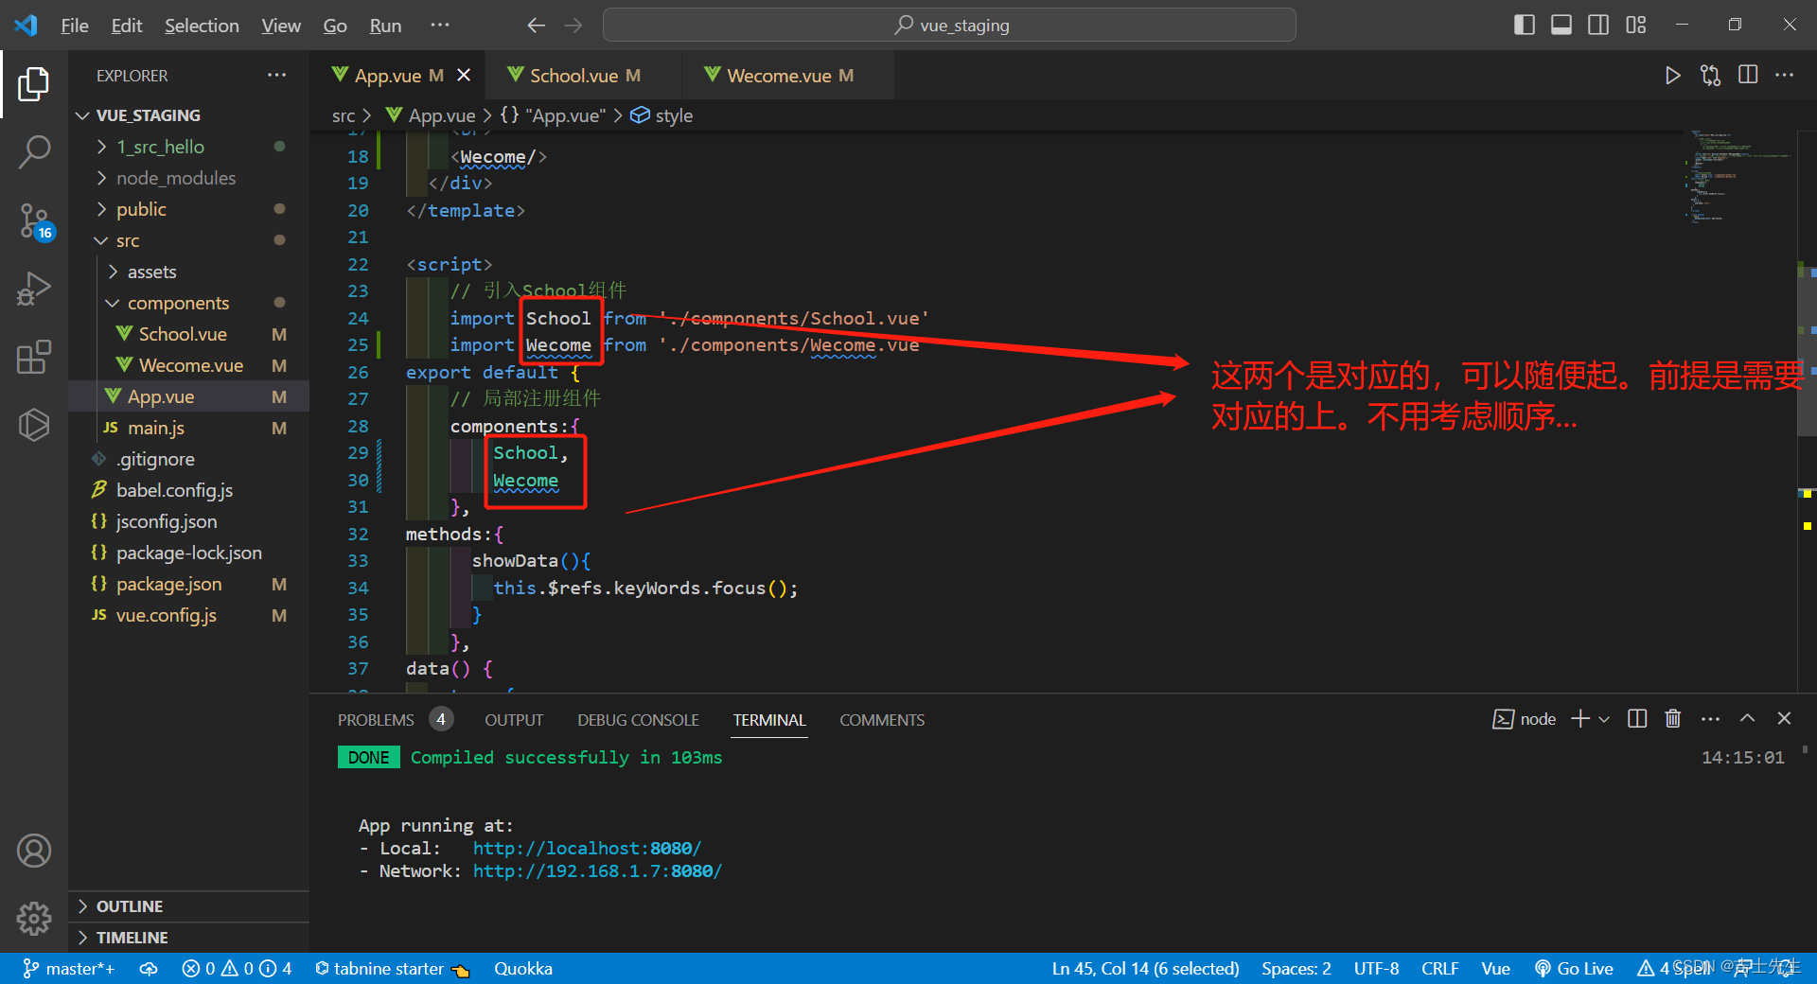
Task: Open the Extensions view
Action: tap(34, 357)
